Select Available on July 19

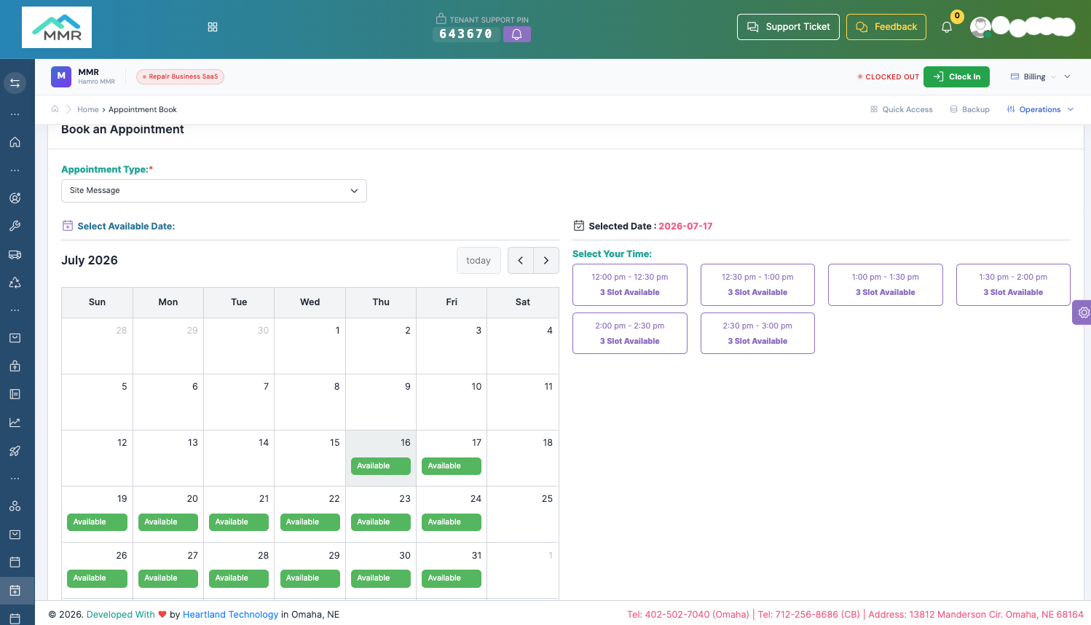pos(97,522)
